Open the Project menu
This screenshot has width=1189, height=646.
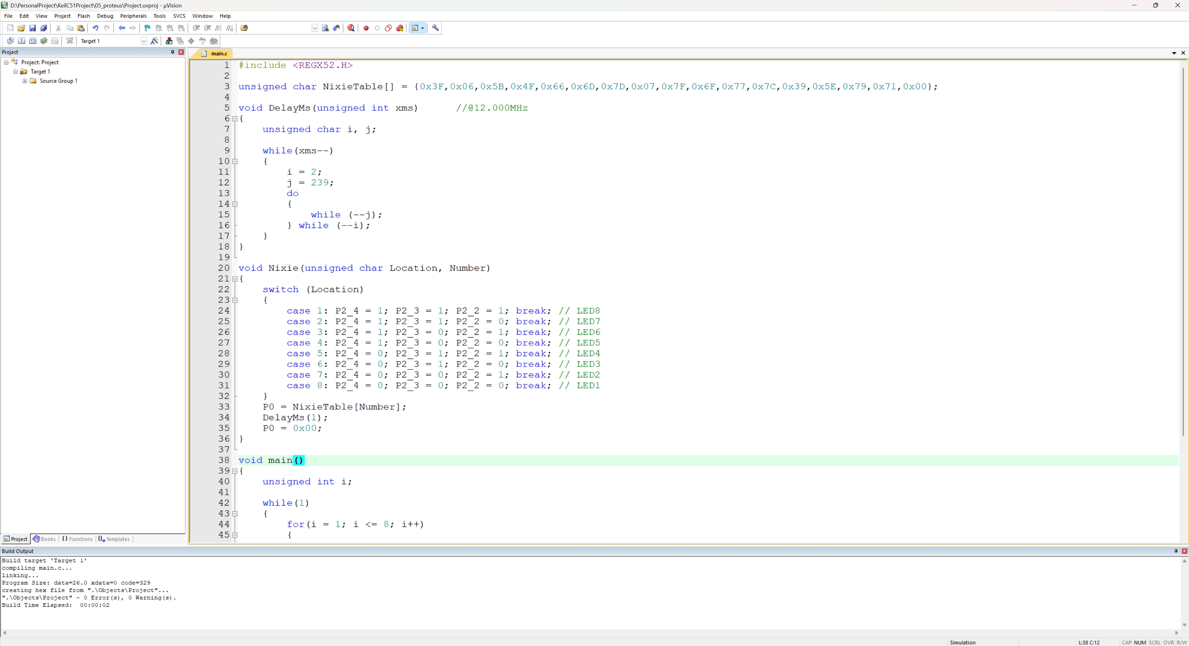click(x=62, y=16)
